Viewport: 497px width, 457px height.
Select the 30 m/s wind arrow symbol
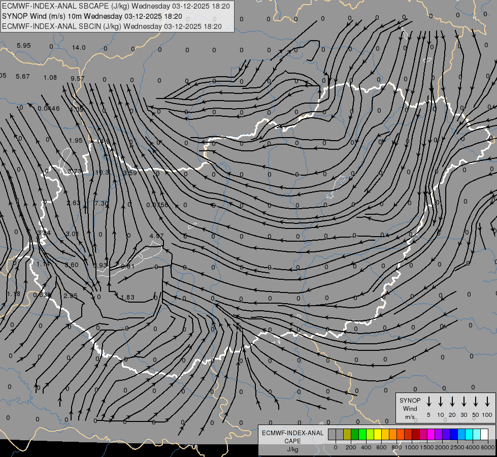coord(464,402)
